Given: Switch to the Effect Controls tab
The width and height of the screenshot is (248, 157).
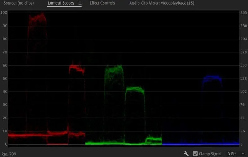Looking at the screenshot, I should click(102, 3).
